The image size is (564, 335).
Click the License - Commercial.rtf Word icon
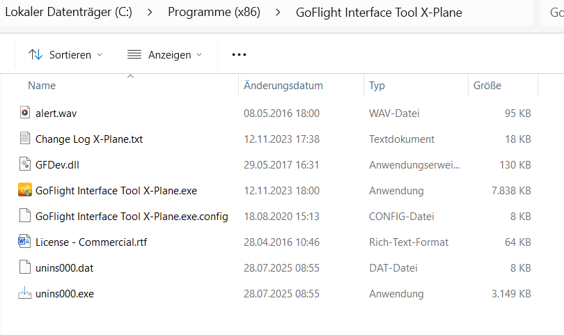(x=25, y=242)
